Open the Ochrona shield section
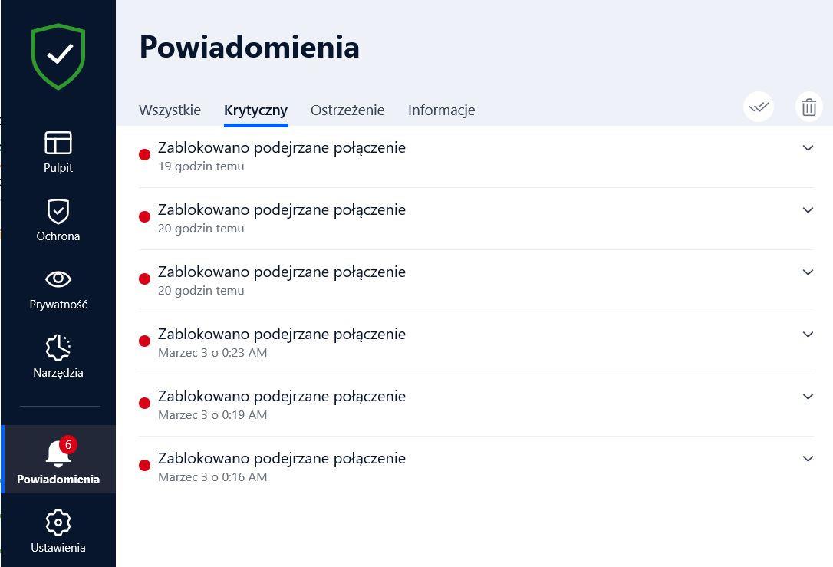The image size is (833, 567). (58, 220)
